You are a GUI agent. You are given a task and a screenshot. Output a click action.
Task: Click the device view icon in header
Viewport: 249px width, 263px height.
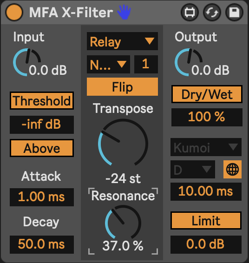click(x=190, y=12)
